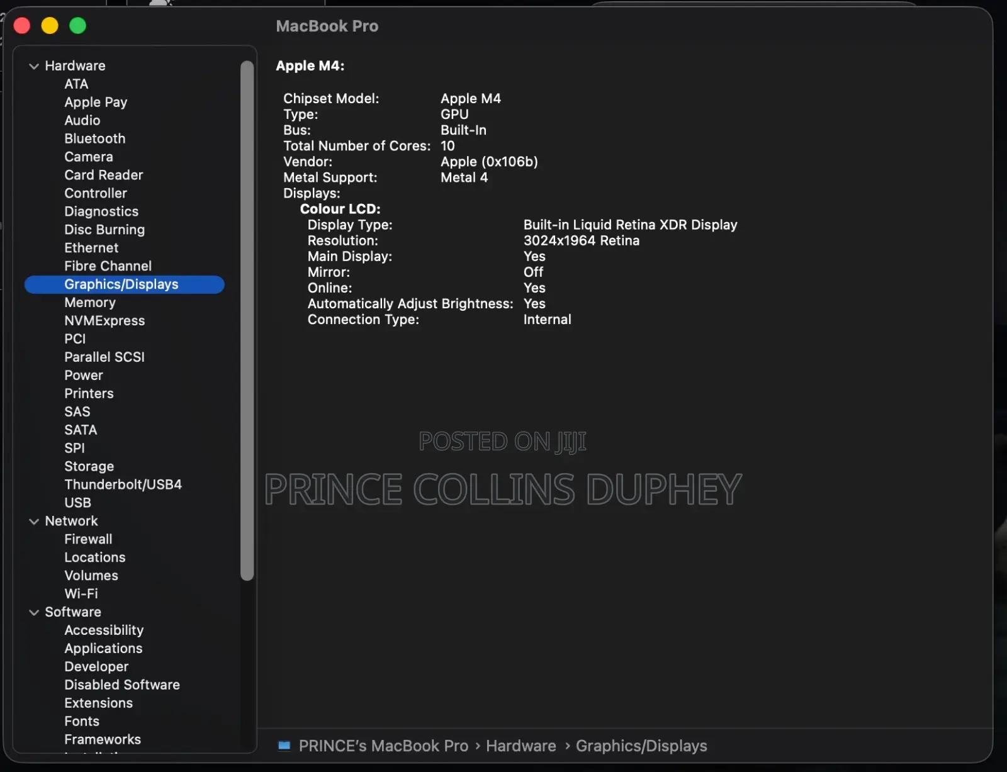This screenshot has width=1007, height=772.
Task: Click the green full-screen window button
Action: 77,26
